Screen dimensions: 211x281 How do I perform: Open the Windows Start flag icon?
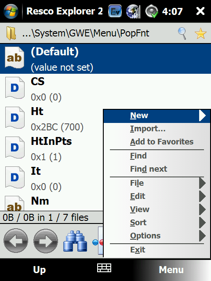click(x=11, y=11)
